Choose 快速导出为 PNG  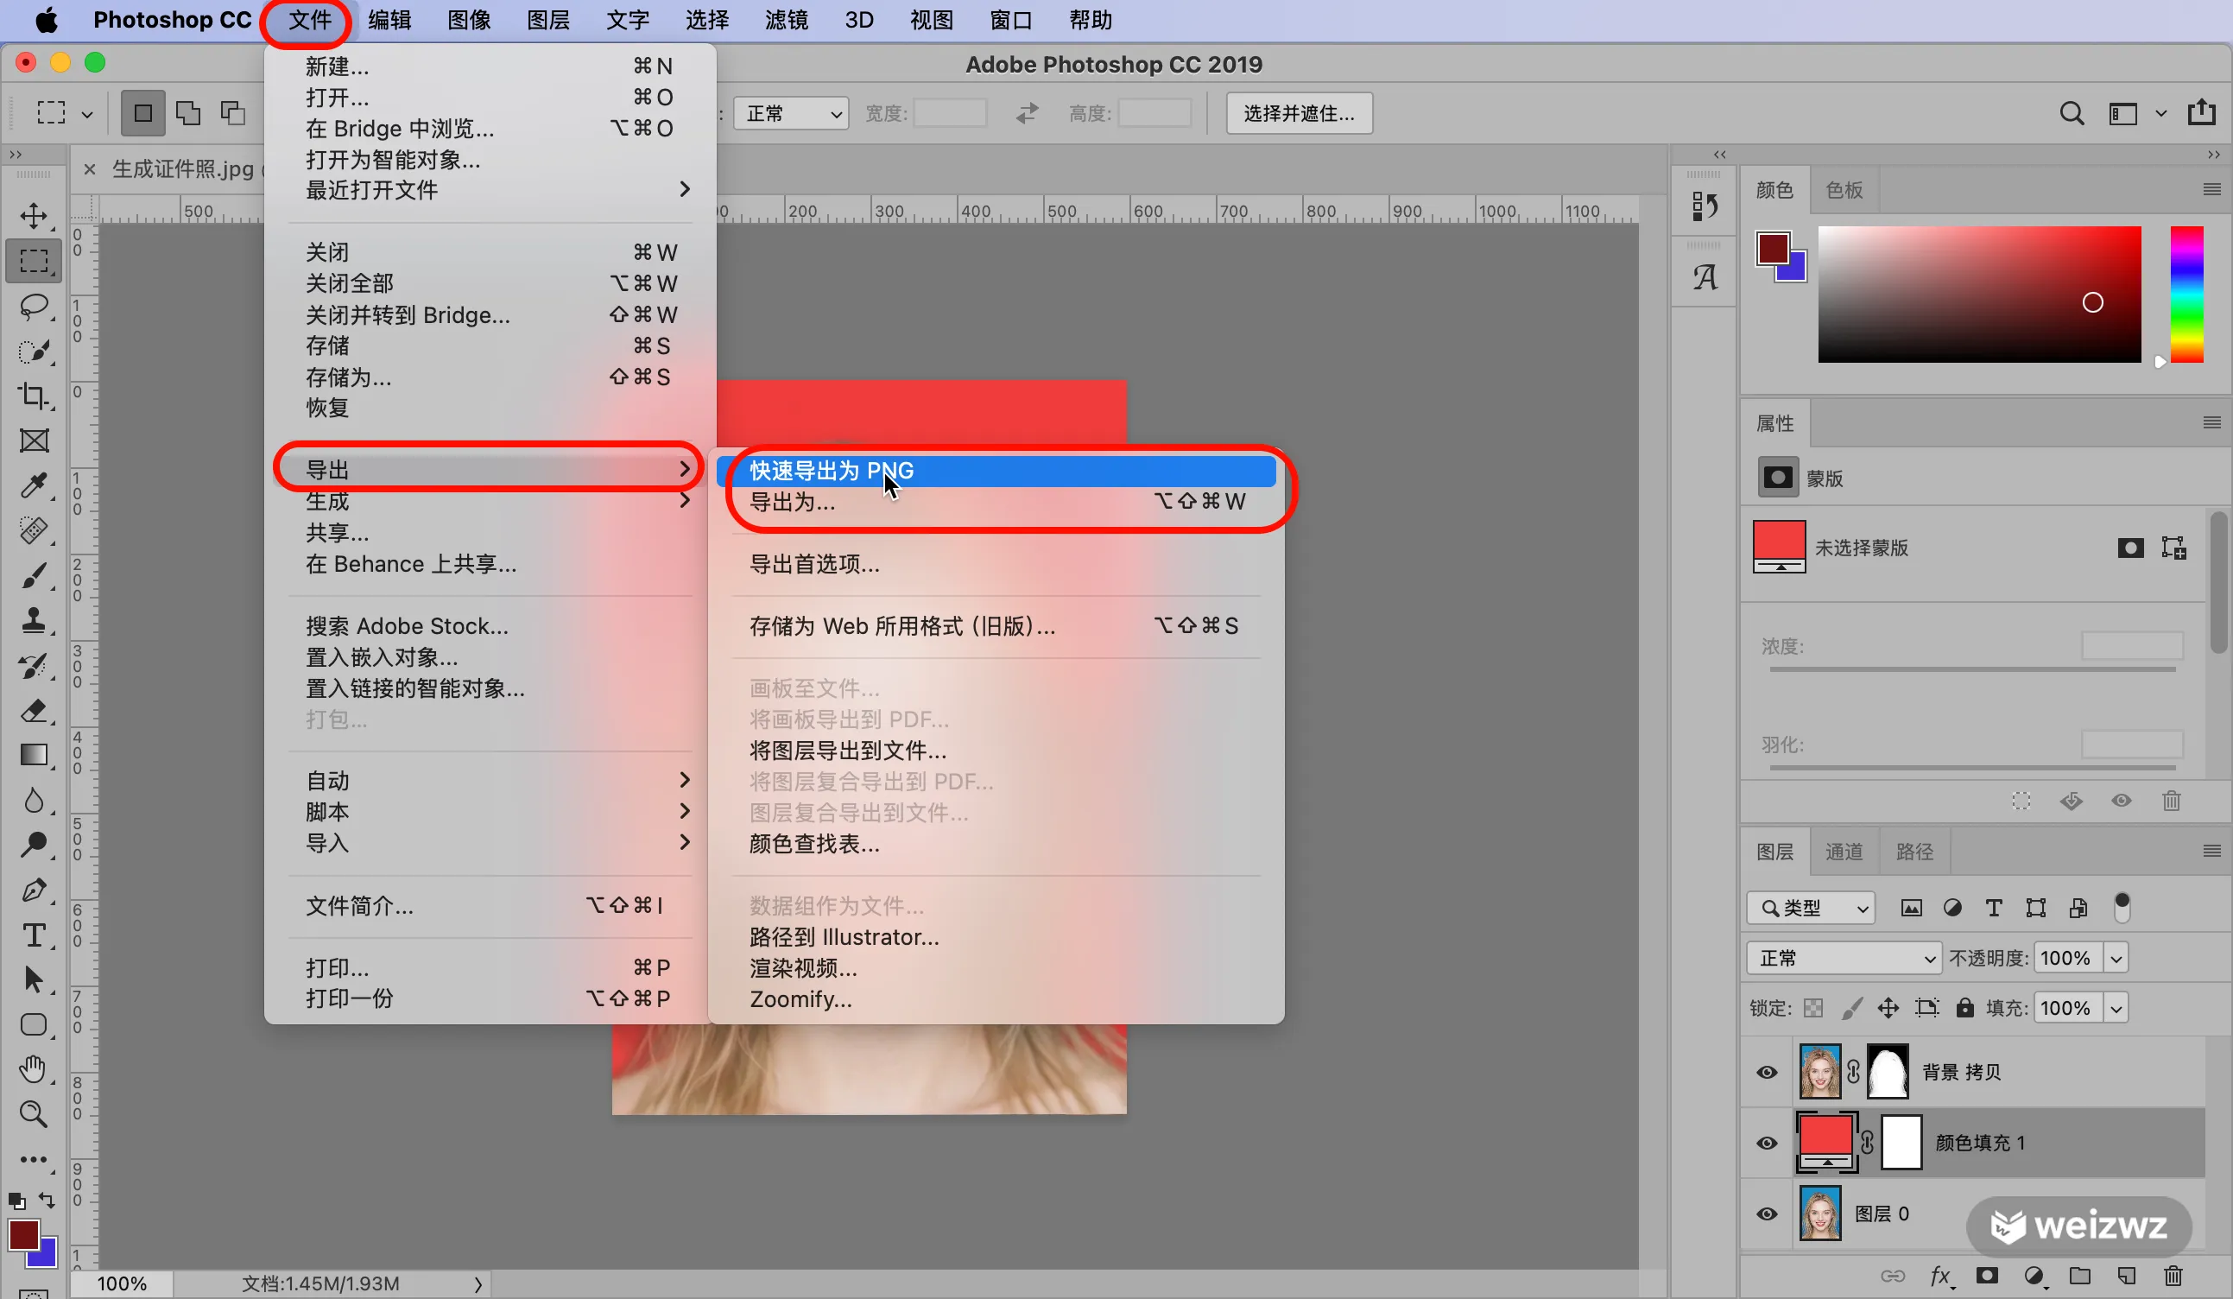996,471
